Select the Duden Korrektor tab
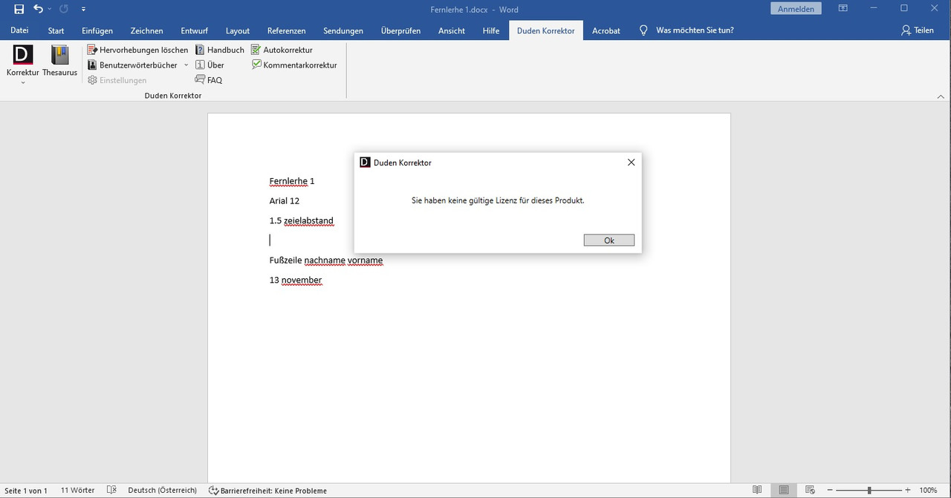The height and width of the screenshot is (498, 951). point(546,30)
